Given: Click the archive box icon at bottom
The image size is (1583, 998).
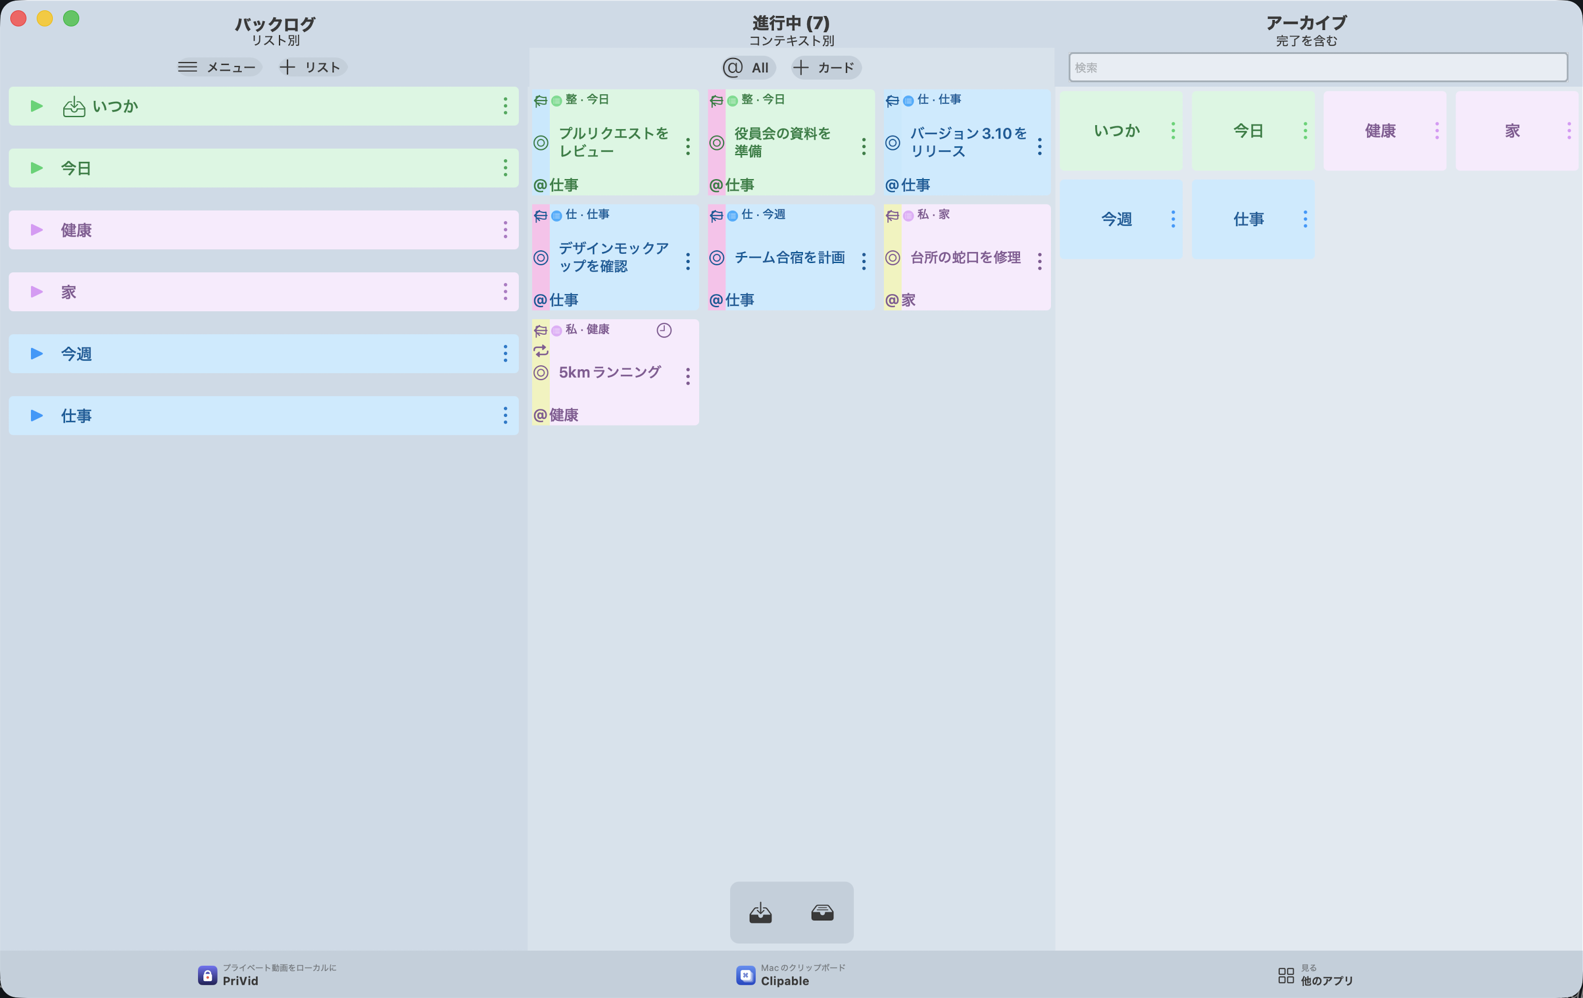Looking at the screenshot, I should point(822,912).
